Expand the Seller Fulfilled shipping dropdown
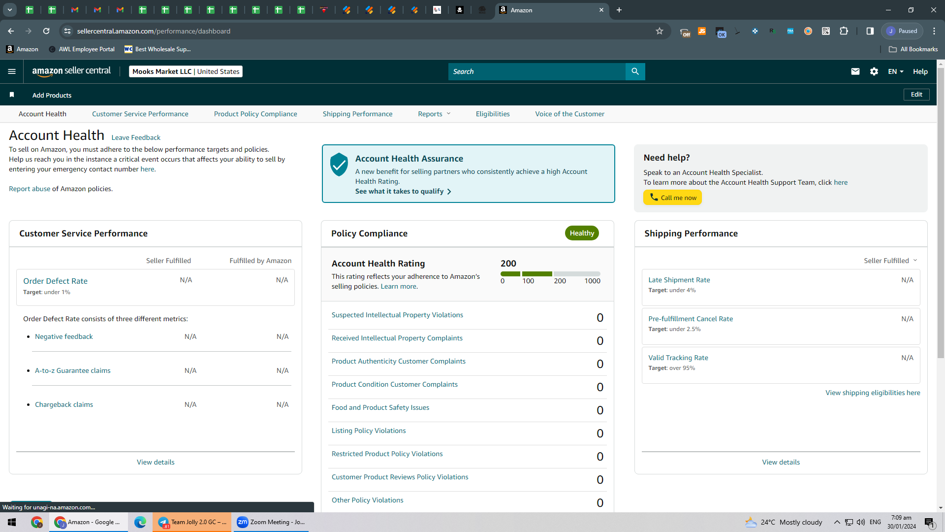945x532 pixels. (890, 261)
